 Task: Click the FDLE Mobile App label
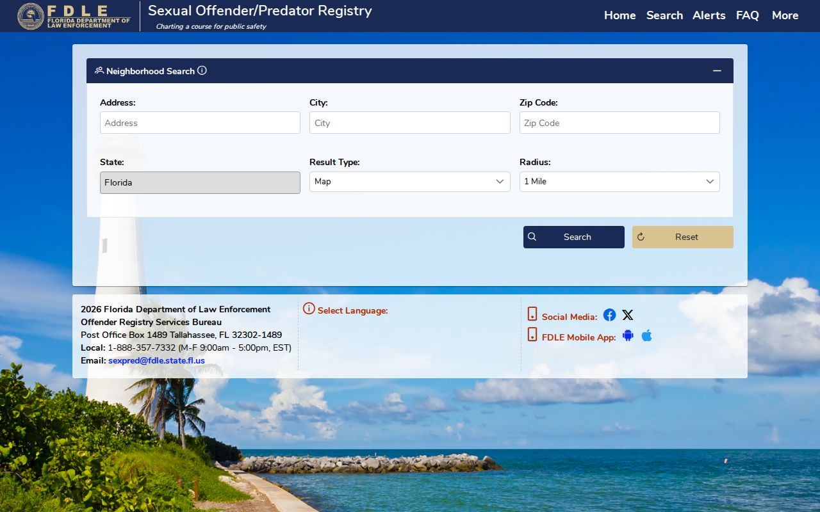579,337
